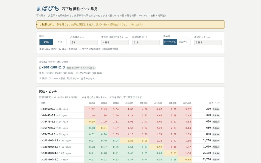Viewport: 261px width, 163px height.
Task: Click たわみ badge in □-60×60×2.3 row
Action: tap(216, 109)
